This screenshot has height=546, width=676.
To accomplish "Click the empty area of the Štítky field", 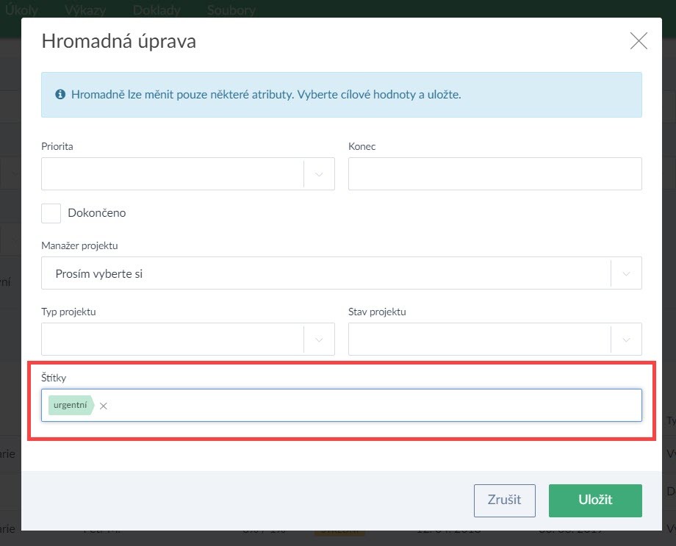I will (367, 406).
